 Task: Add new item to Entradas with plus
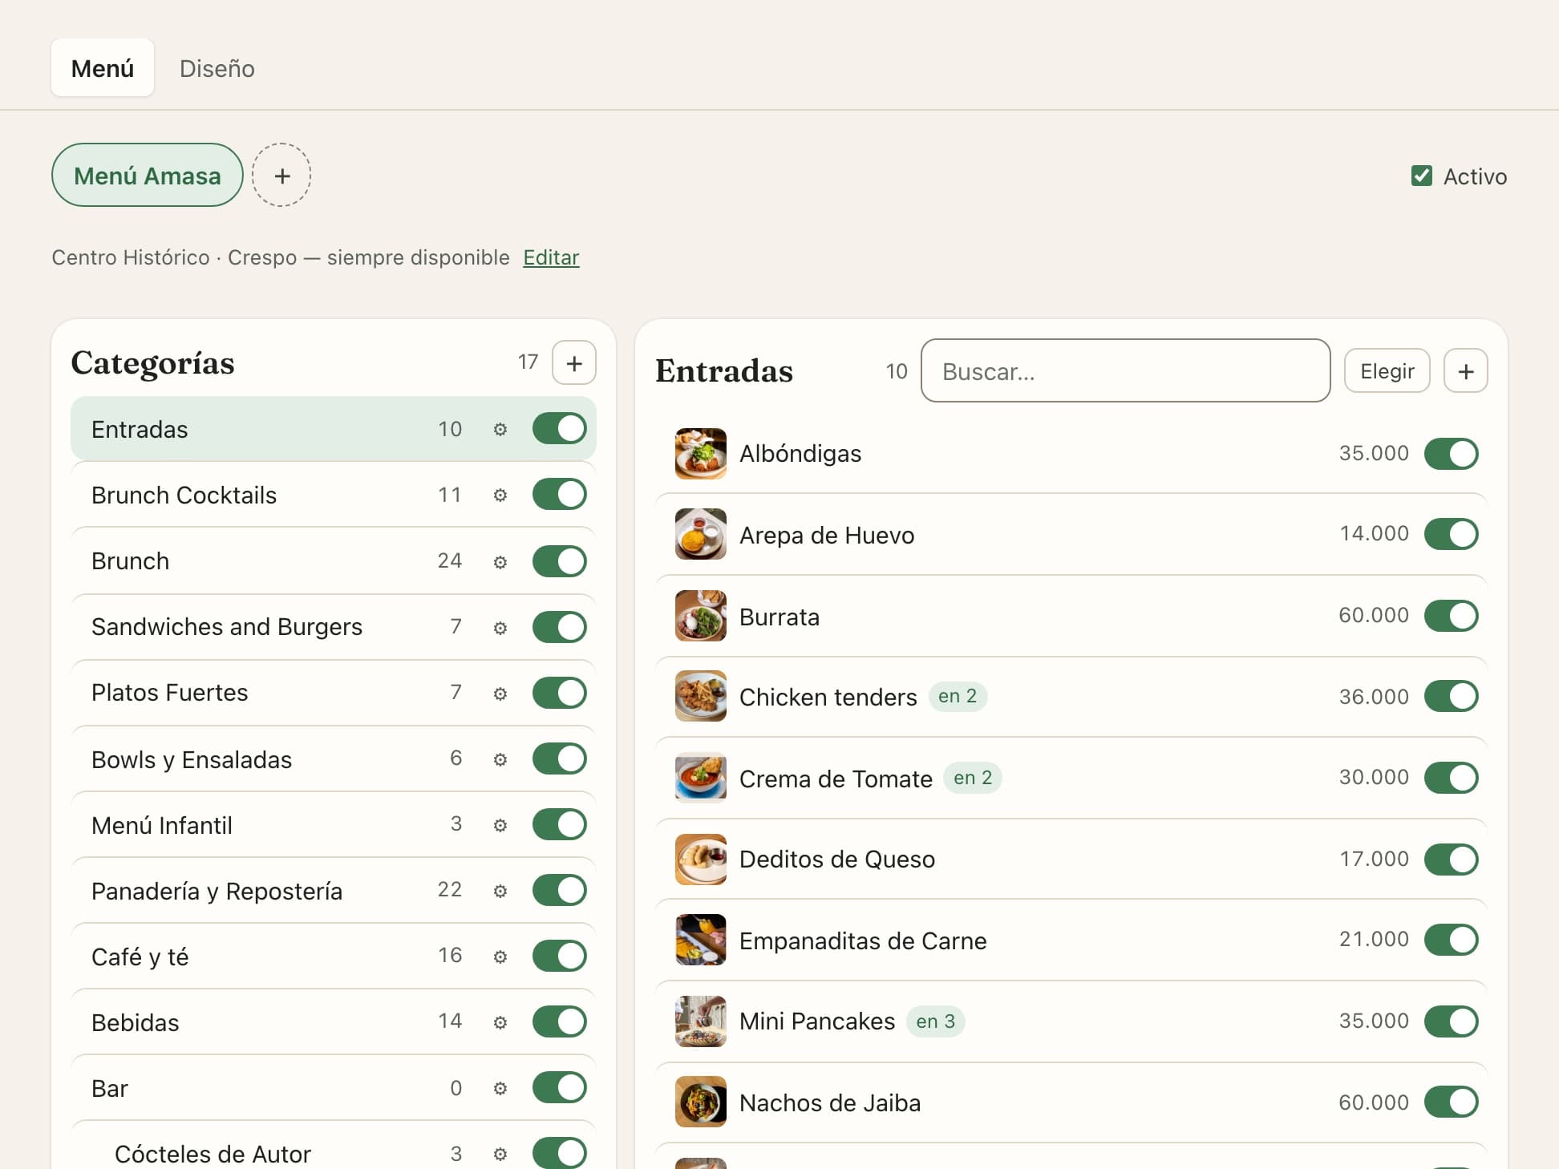tap(1465, 371)
